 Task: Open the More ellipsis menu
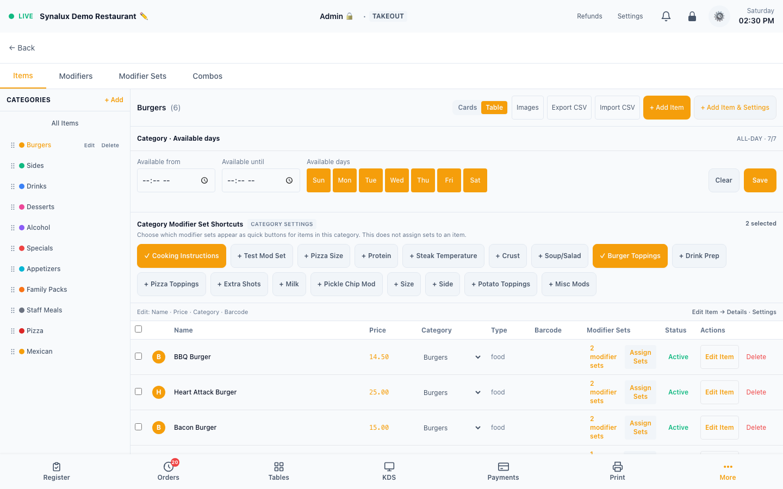pyautogui.click(x=728, y=467)
